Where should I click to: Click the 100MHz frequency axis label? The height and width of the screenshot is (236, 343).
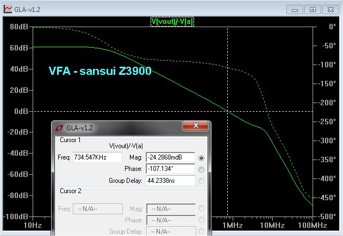[313, 225]
